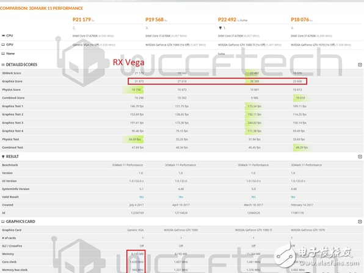
Task: Select the highlighted Combined Score 10 618
Action: (x=300, y=98)
